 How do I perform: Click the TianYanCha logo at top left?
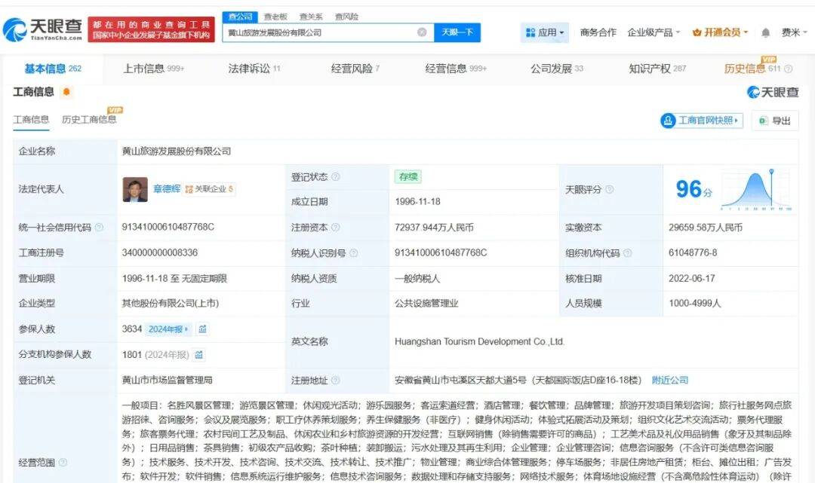[x=42, y=29]
